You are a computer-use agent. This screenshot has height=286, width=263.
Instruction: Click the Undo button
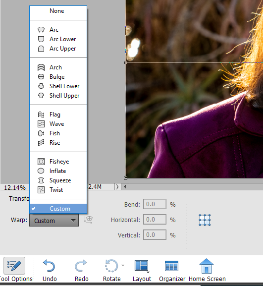click(50, 271)
